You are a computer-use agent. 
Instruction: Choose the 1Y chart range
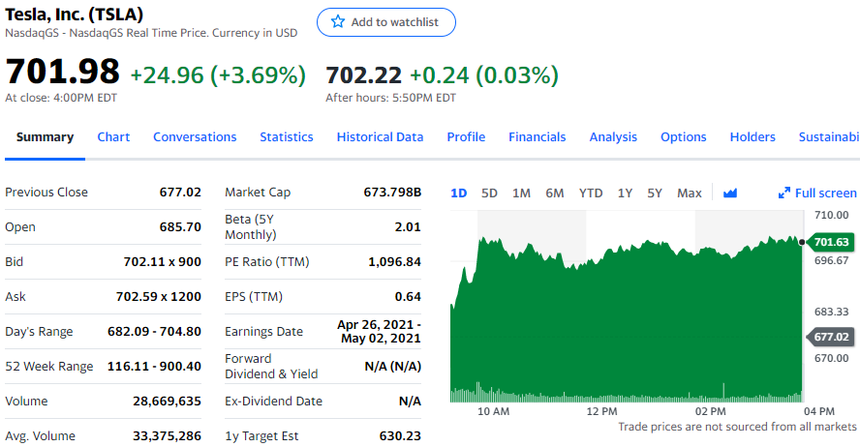point(625,193)
